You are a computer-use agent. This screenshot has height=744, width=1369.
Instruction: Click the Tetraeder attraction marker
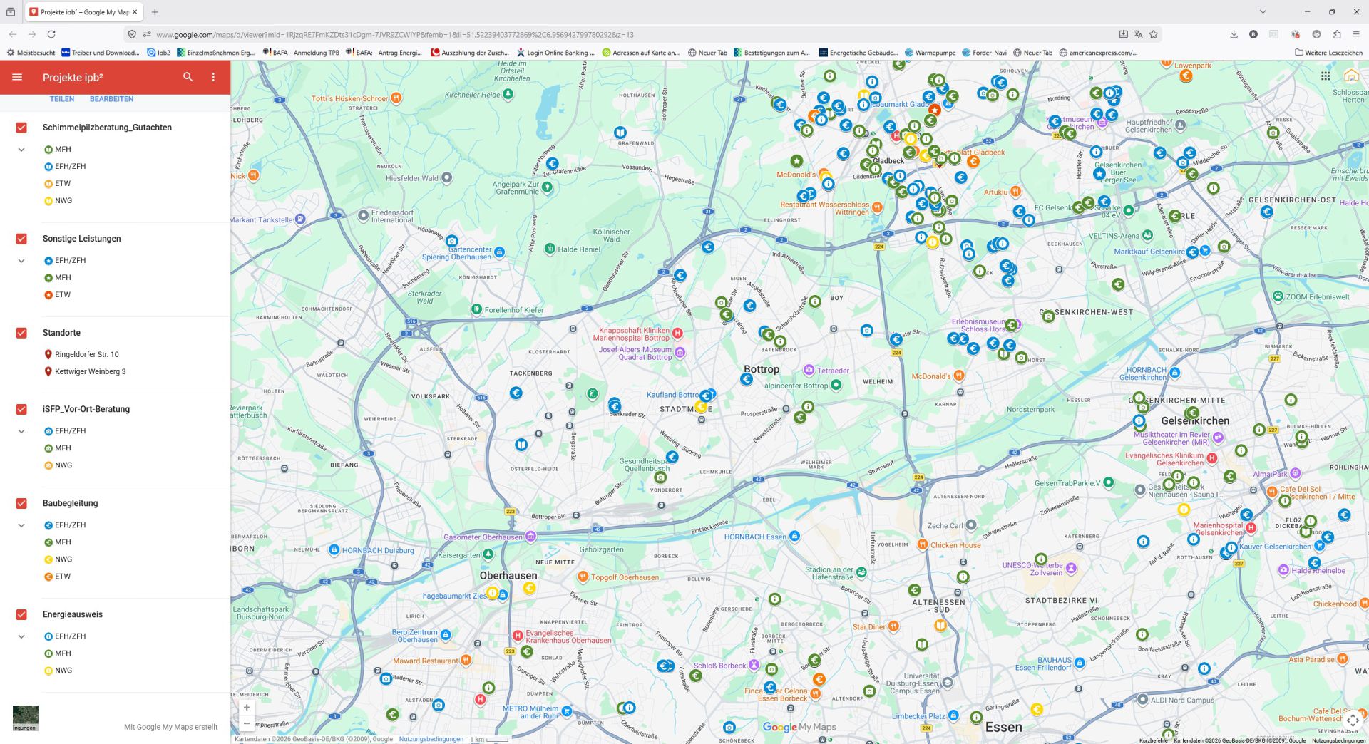point(809,370)
